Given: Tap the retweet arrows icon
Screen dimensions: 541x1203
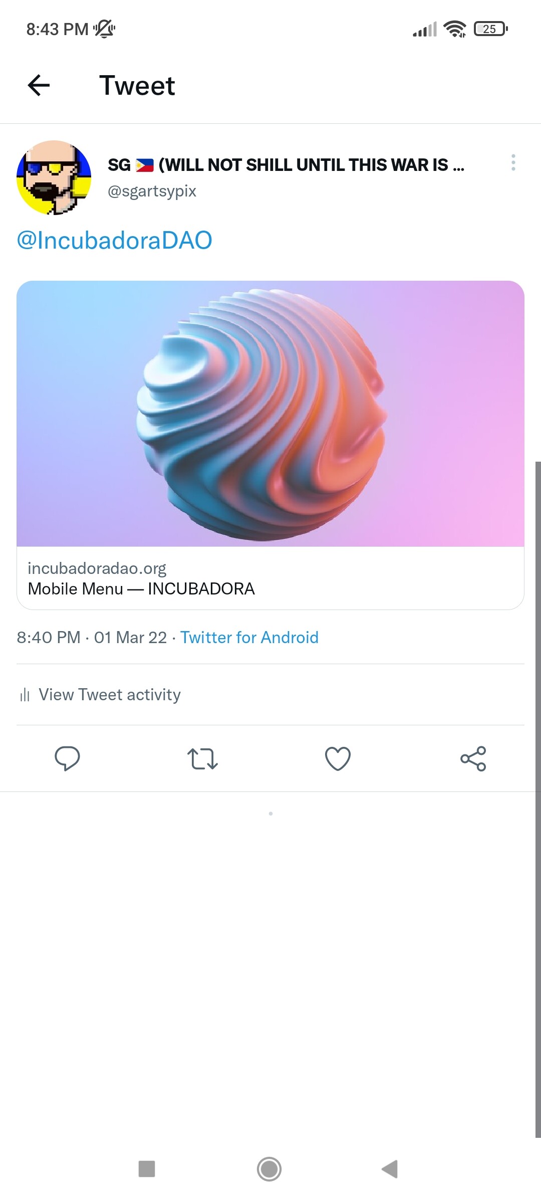Looking at the screenshot, I should click(x=202, y=758).
